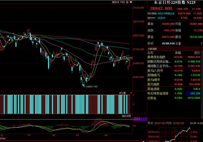This screenshot has height=142, width=203.
Task: Select the 布伦特原油连续 row
Action: pos(174,94)
